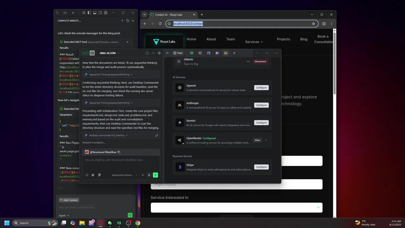Click Blog link in Nosyt Labs navbar
Image resolution: width=405 pixels, height=228 pixels.
pyautogui.click(x=304, y=39)
